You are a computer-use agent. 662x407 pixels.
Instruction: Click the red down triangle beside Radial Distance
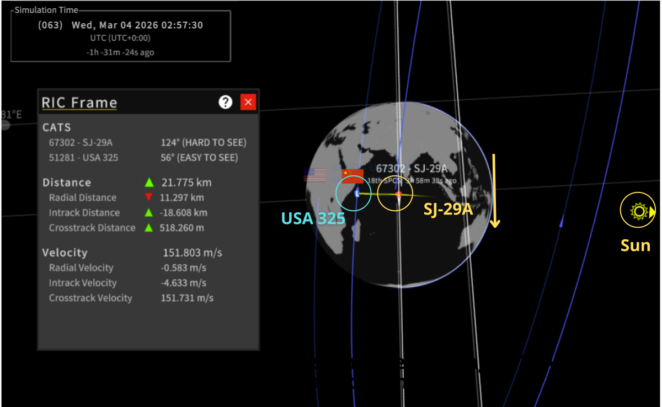[x=148, y=197]
